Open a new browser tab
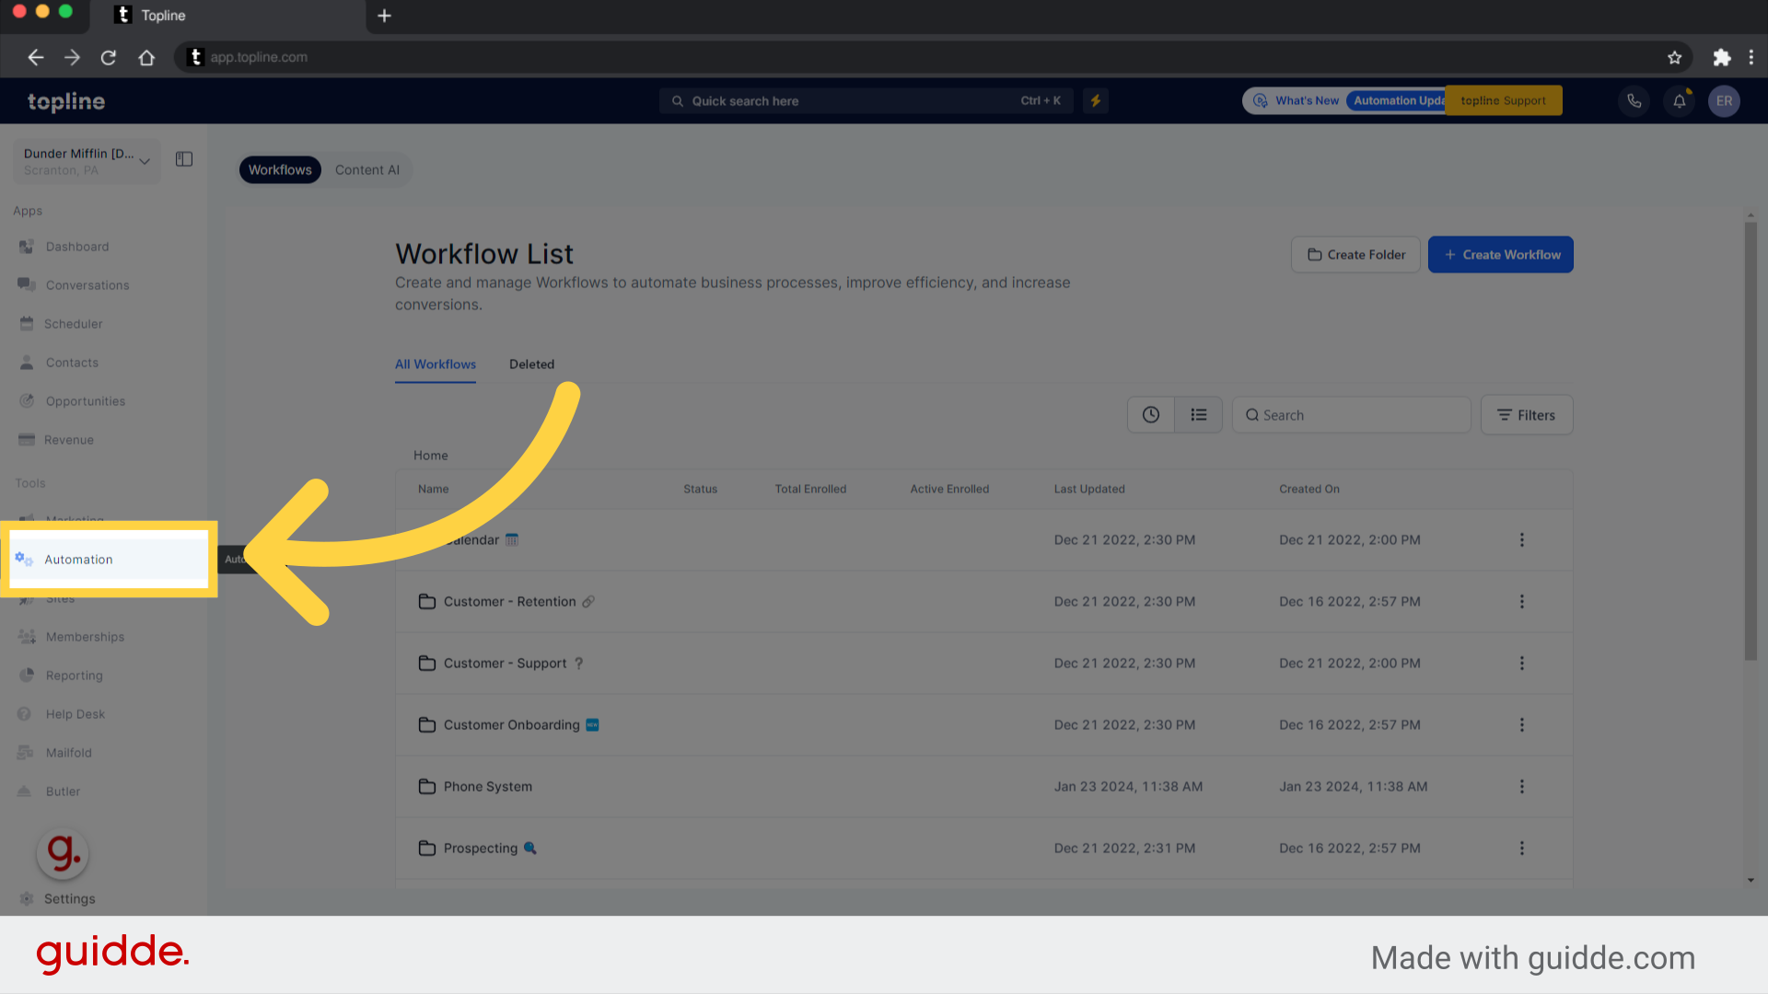 coord(384,16)
